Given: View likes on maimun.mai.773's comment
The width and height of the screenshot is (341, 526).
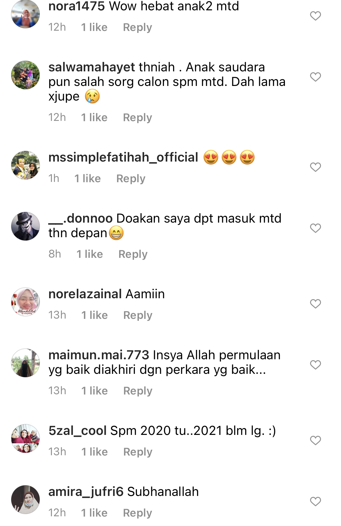Looking at the screenshot, I should (x=95, y=391).
